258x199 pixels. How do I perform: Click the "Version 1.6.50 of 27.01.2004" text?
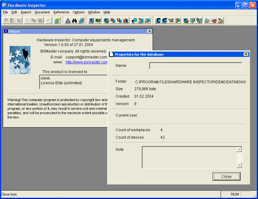[x=68, y=45]
